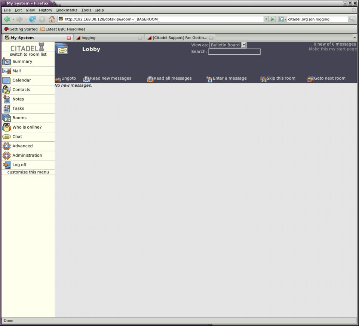Open the URL bar history dropdown arrow

tap(266, 19)
